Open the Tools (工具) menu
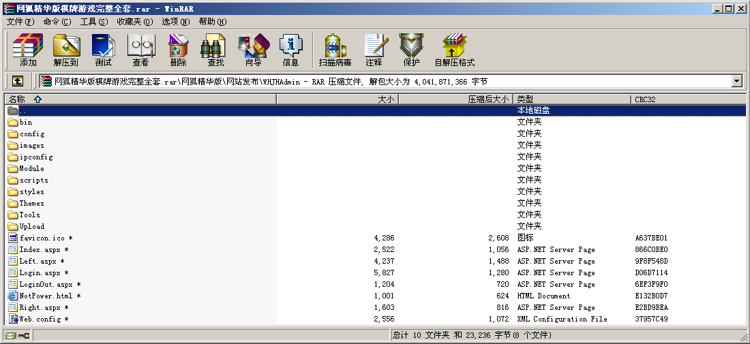 coord(93,21)
